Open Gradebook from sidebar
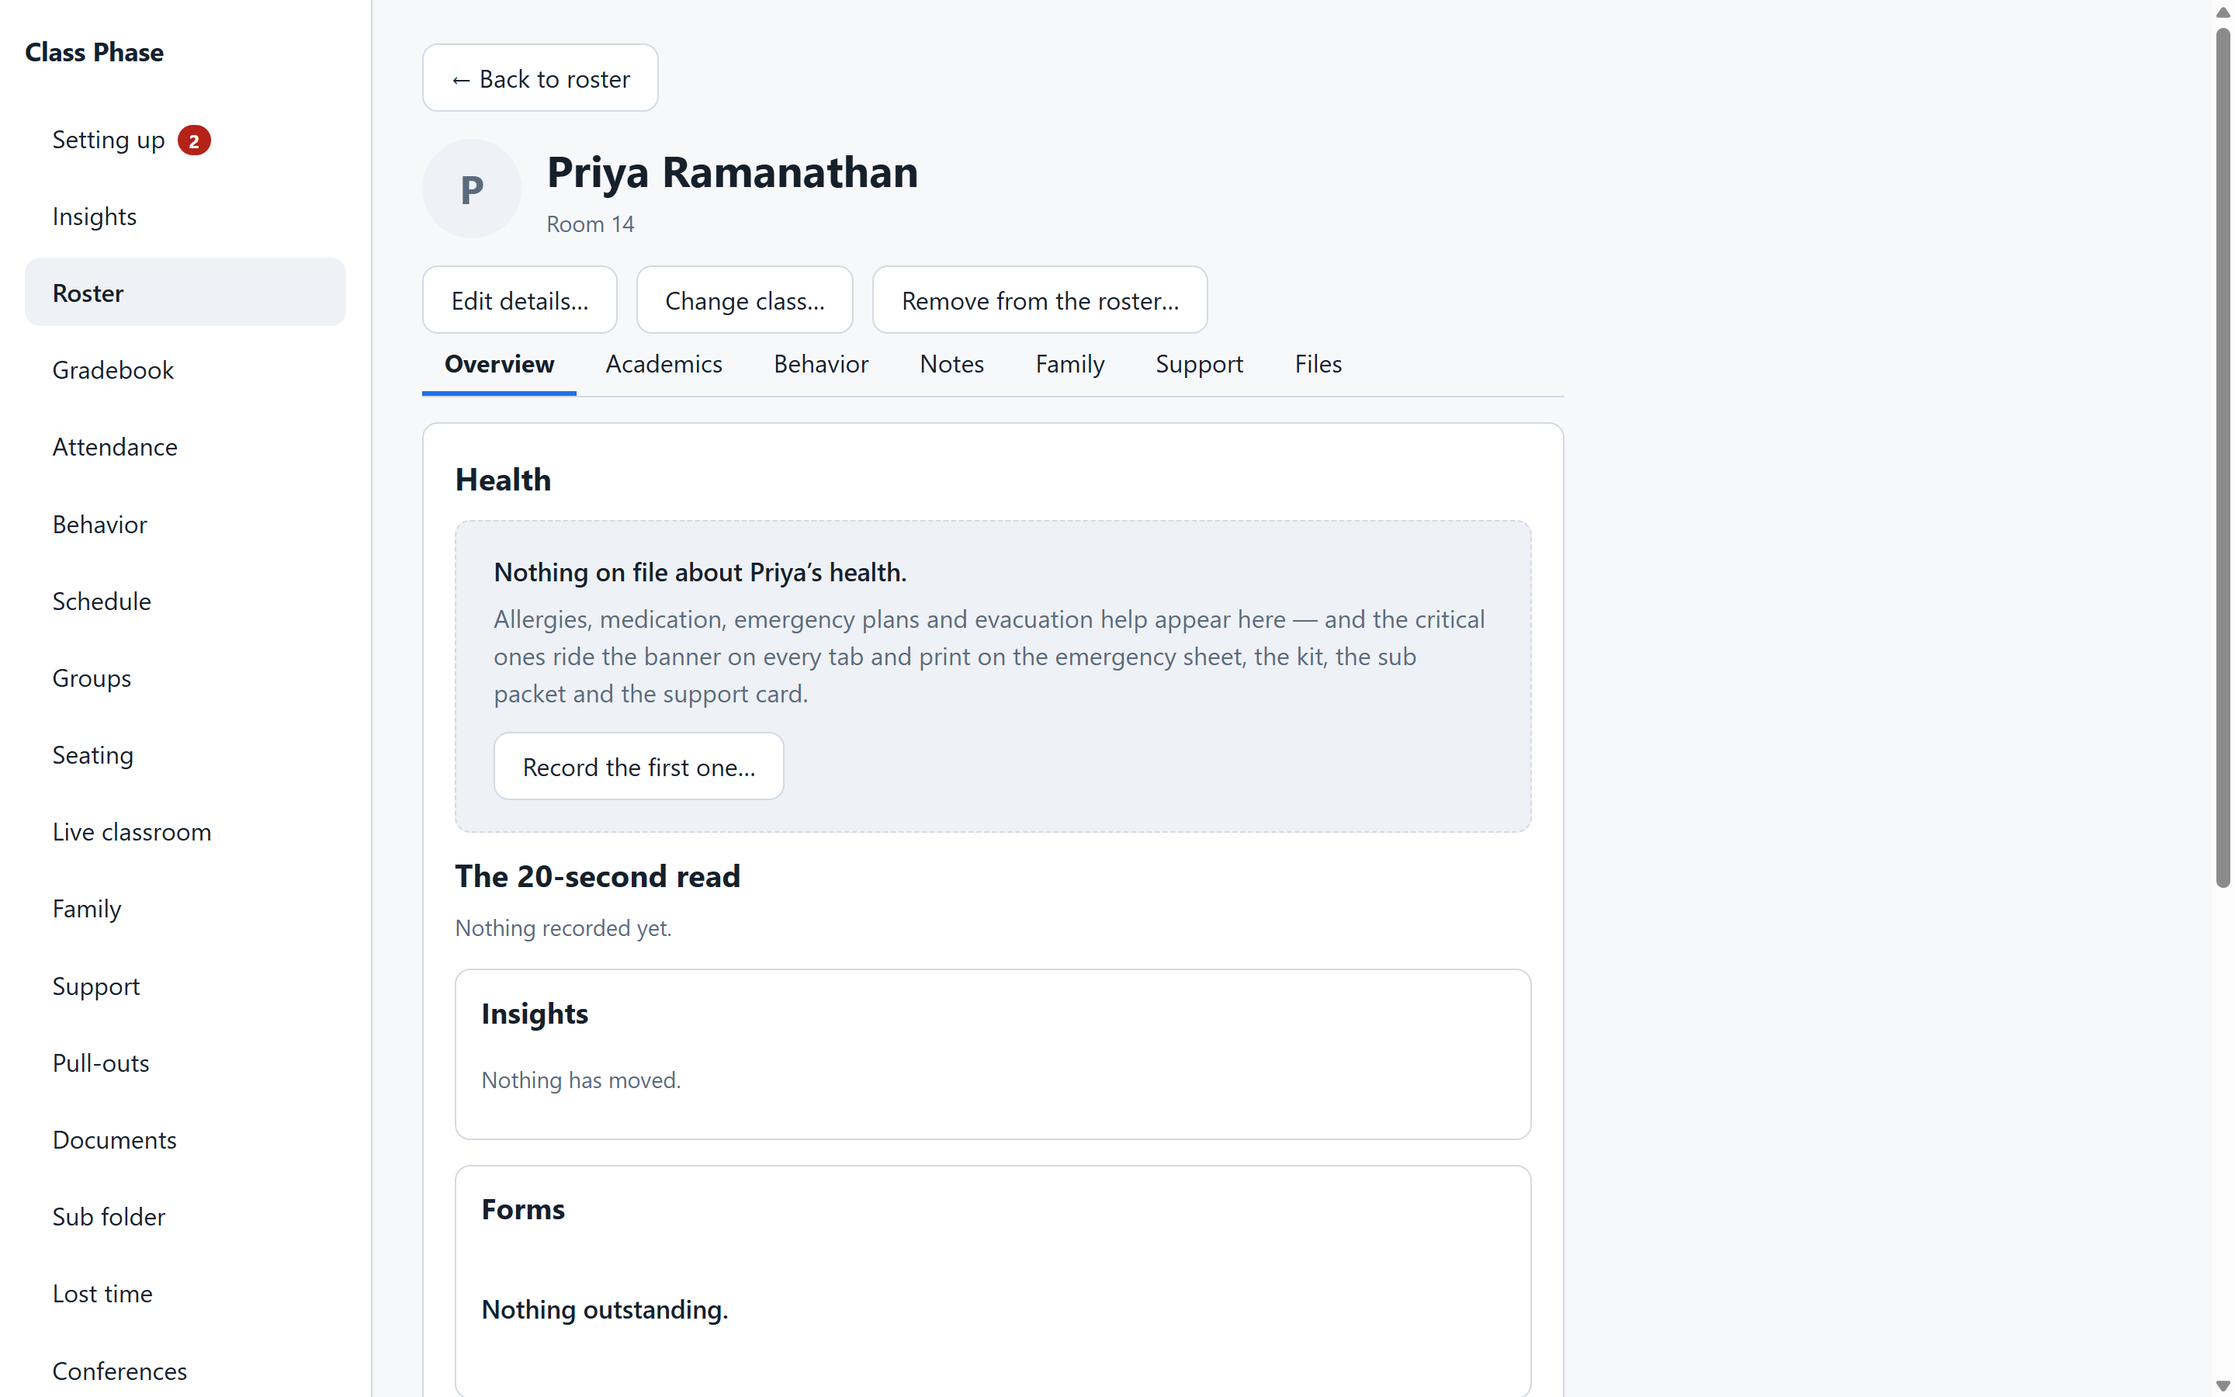The image size is (2235, 1397). pos(185,369)
